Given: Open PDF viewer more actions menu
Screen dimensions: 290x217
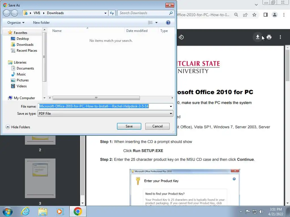Looking at the screenshot, I should coord(280,37).
